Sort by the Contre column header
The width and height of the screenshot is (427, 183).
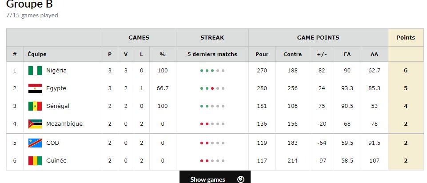pos(292,54)
